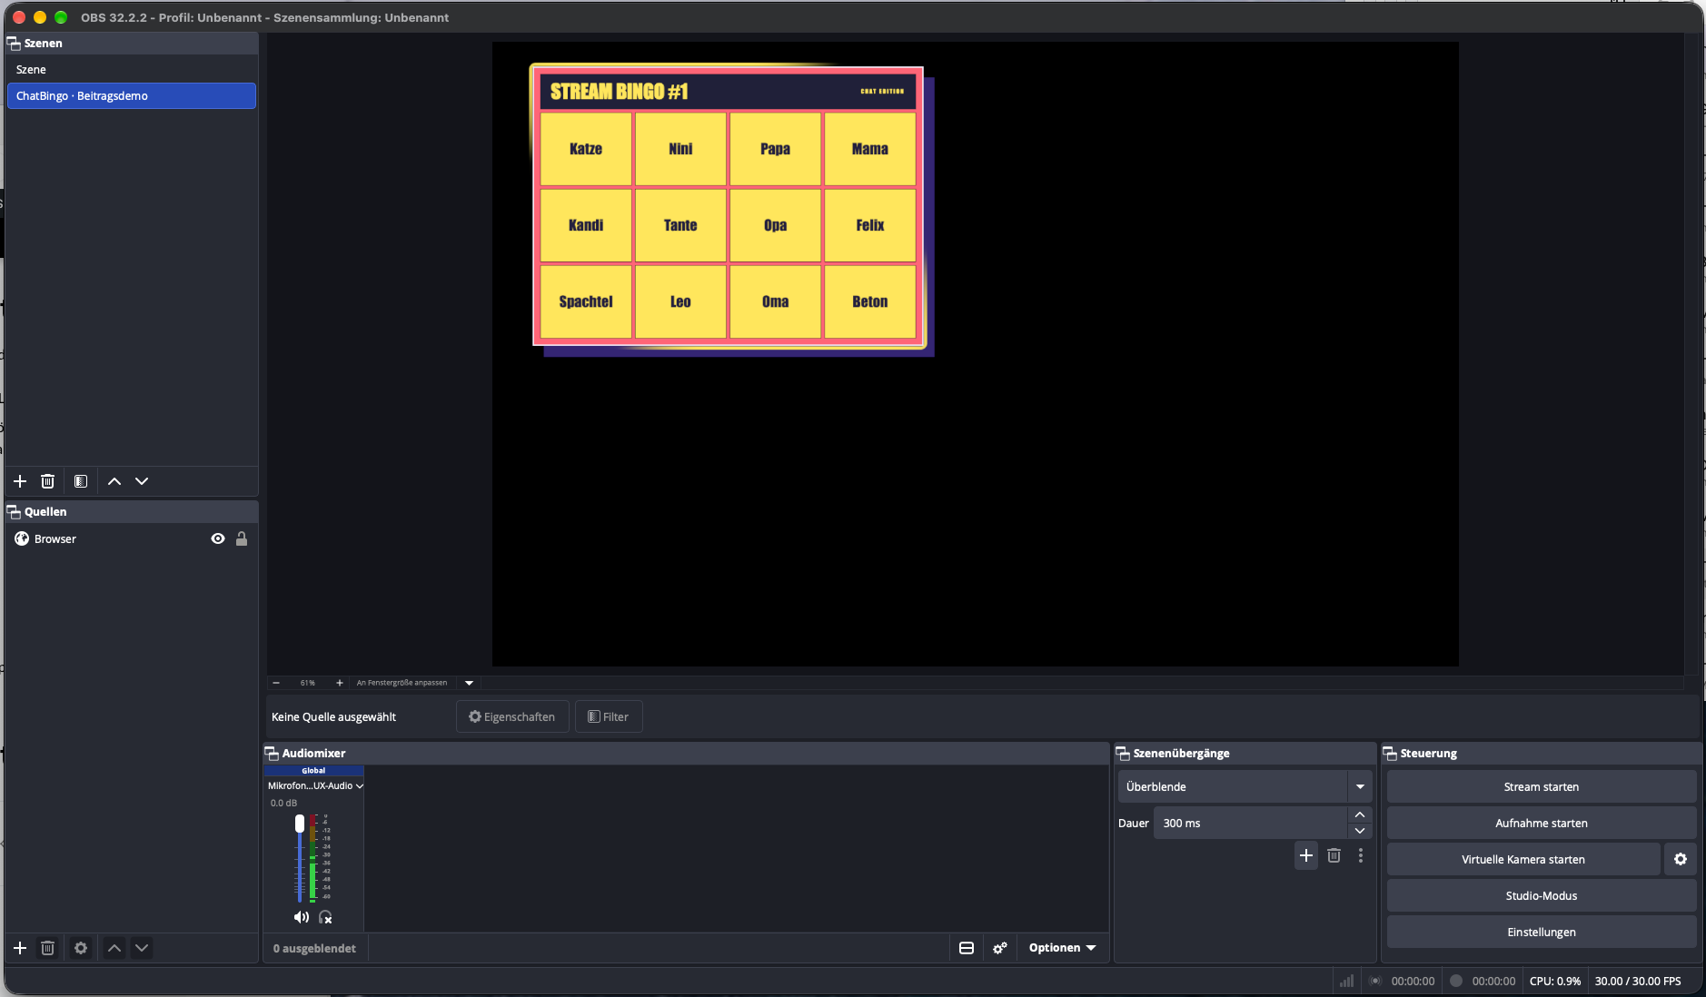Open the Filter dialog button
The height and width of the screenshot is (997, 1706).
click(x=609, y=716)
